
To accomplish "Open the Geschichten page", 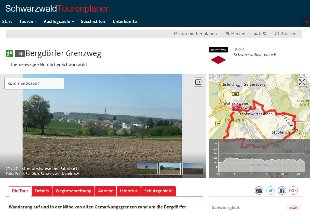I will [93, 21].
